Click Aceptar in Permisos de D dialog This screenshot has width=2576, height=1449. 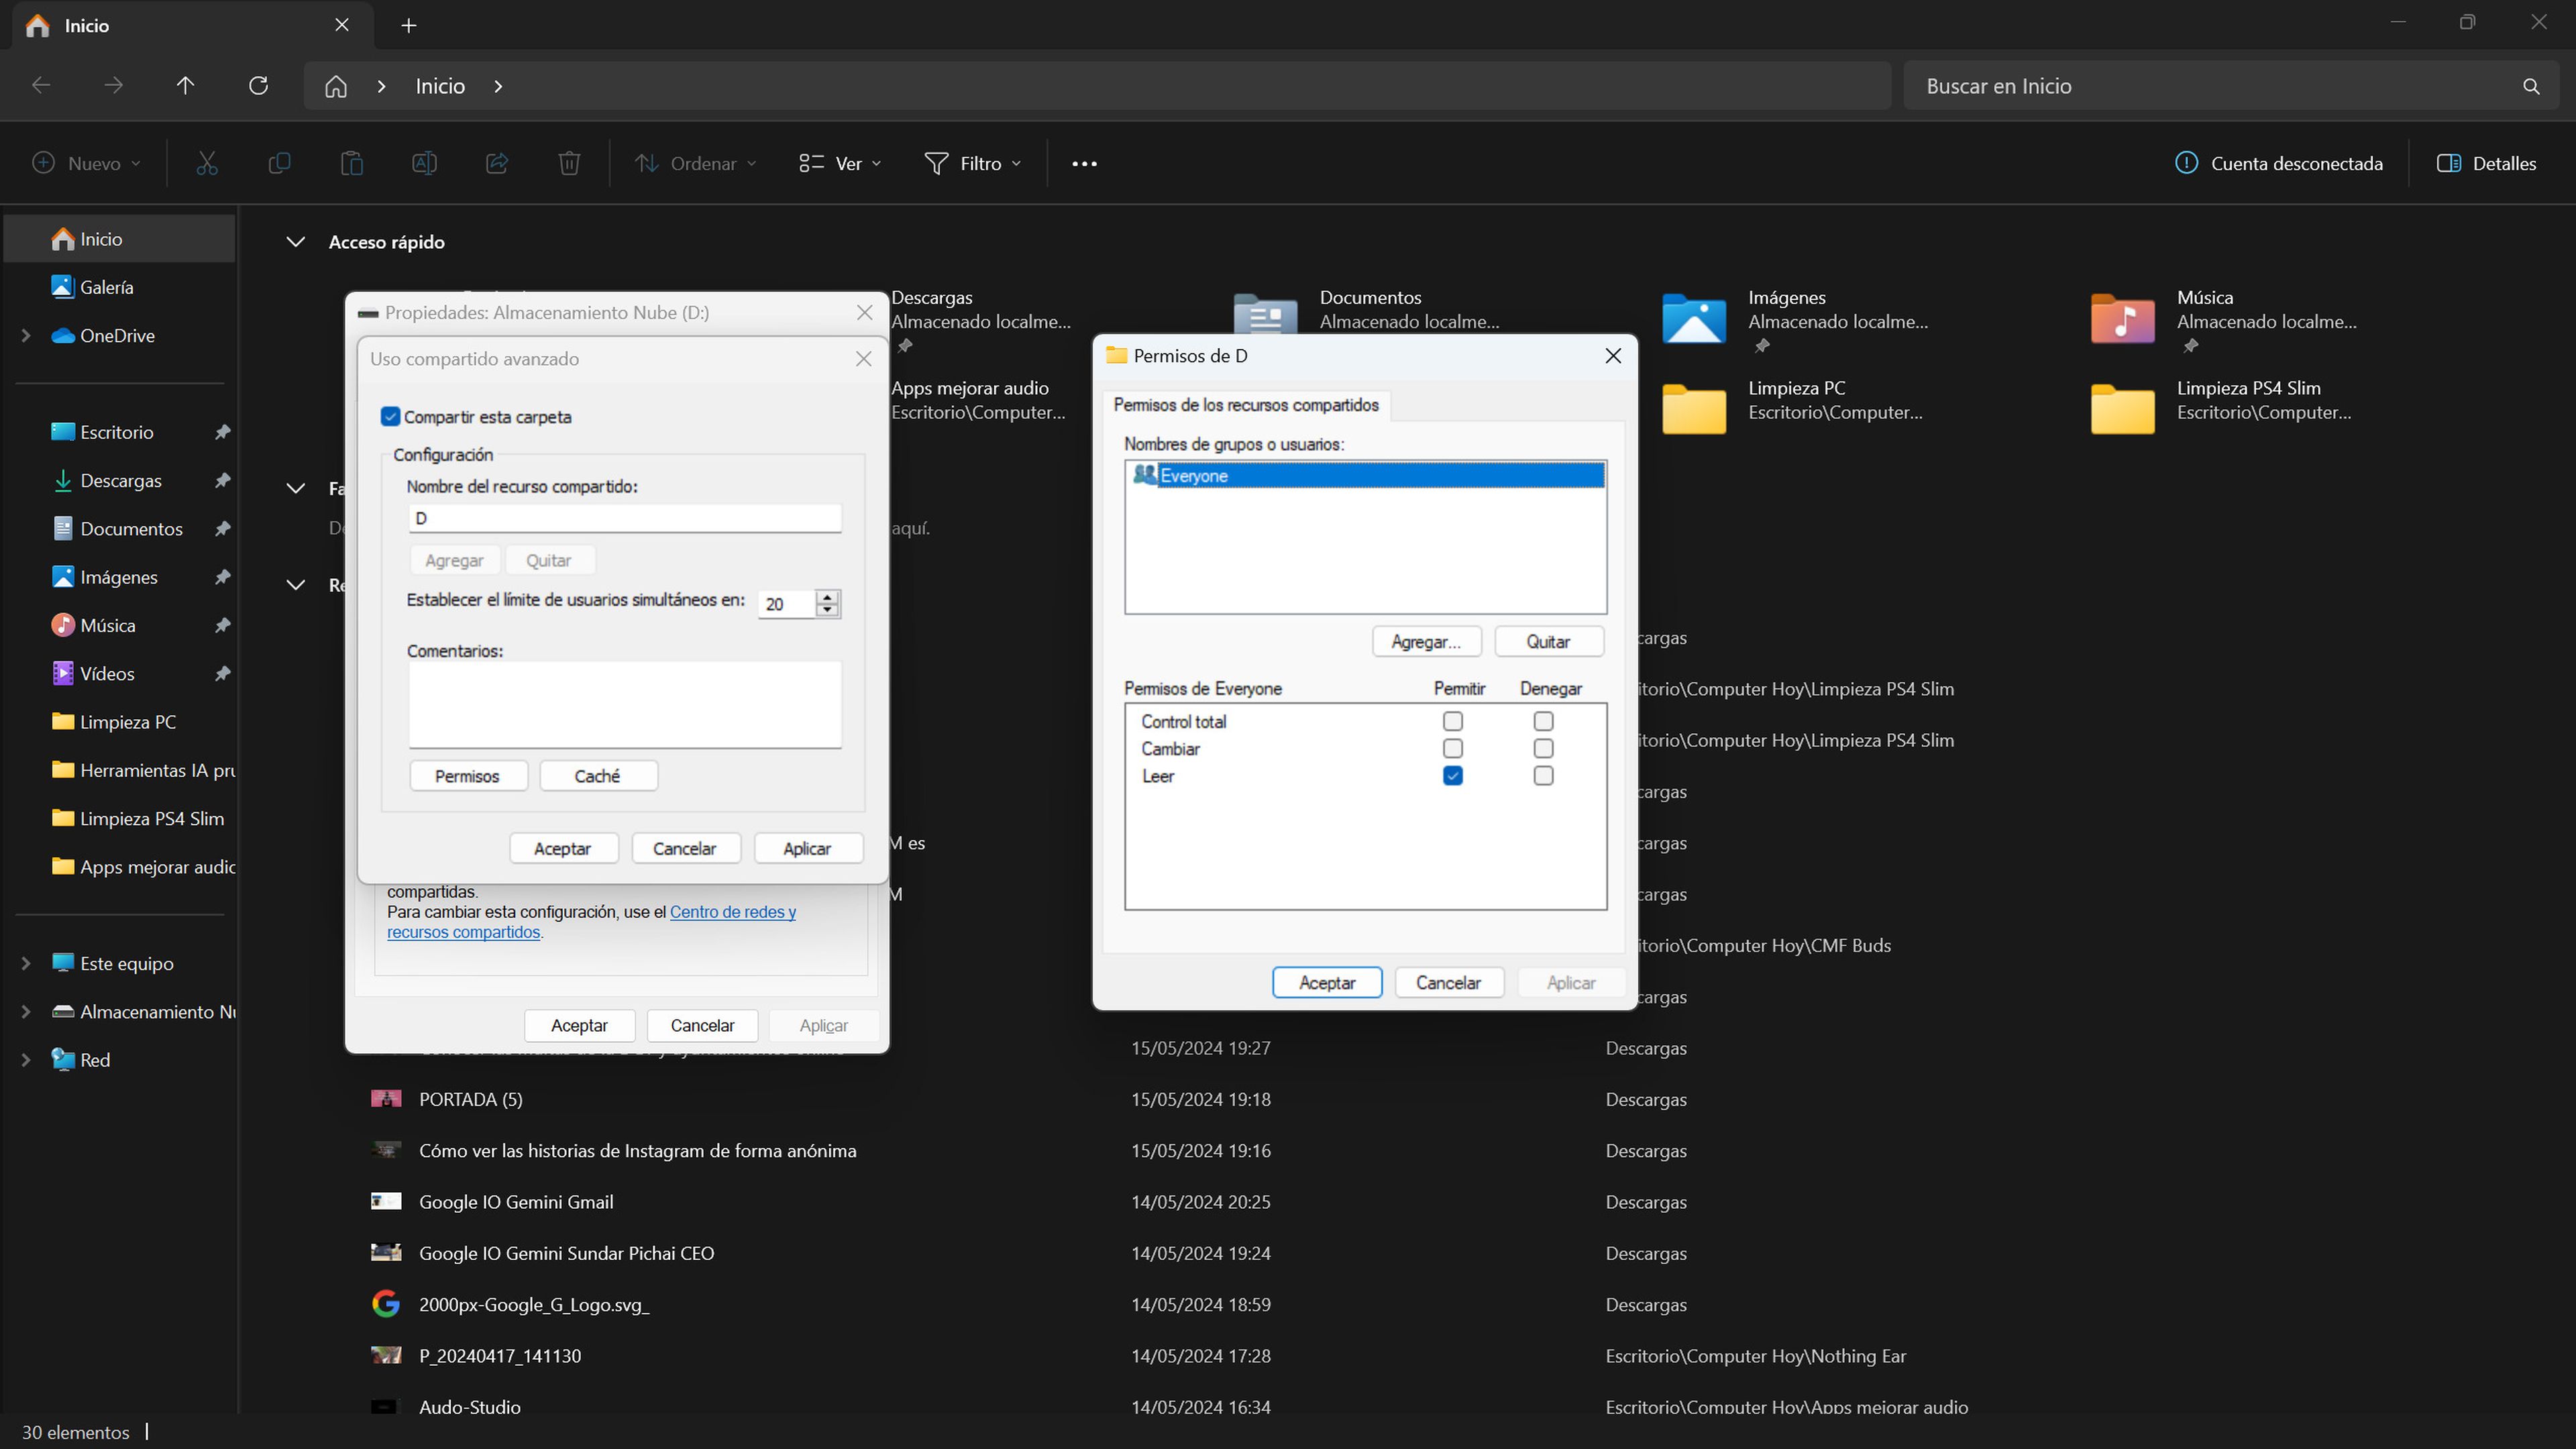pyautogui.click(x=1327, y=983)
